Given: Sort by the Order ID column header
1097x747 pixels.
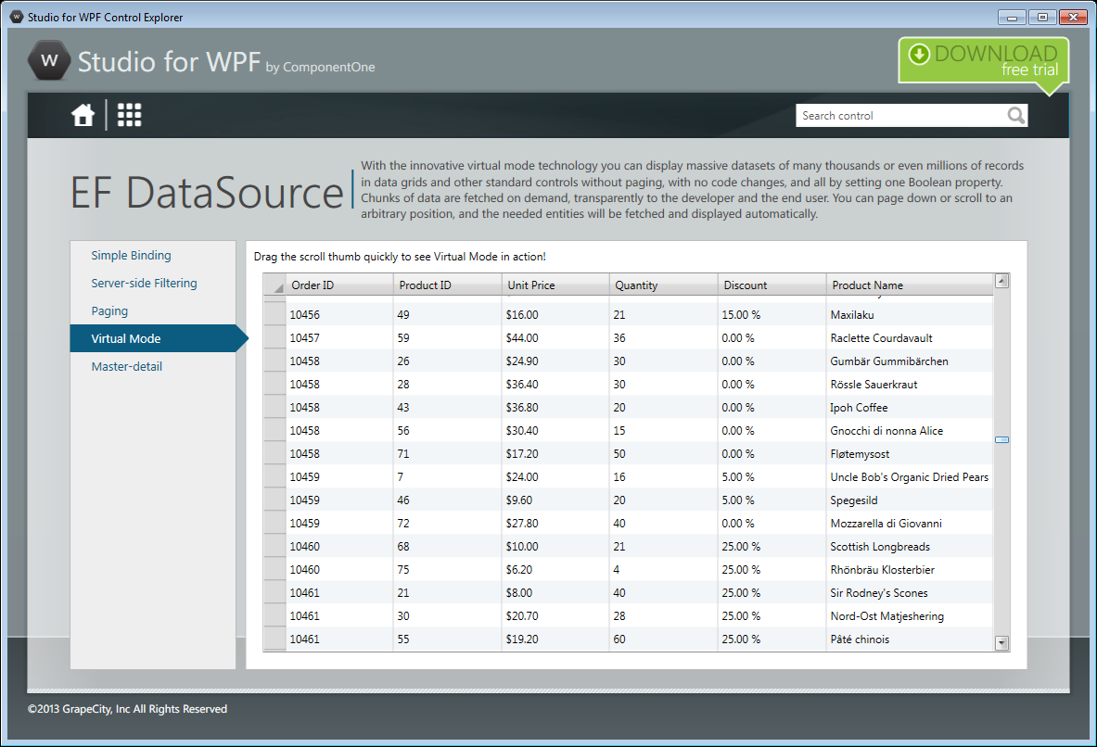Looking at the screenshot, I should coord(340,285).
